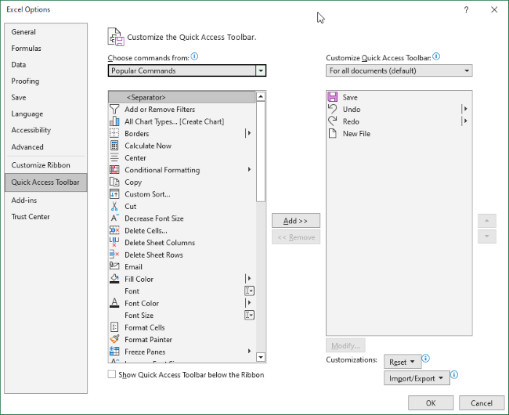Select the Save floppy disk icon
Image resolution: width=509 pixels, height=415 pixels.
pos(332,97)
